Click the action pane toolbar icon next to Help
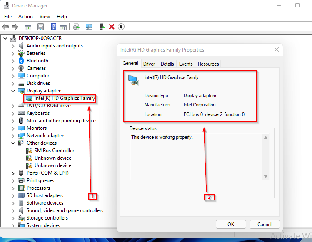Viewport: 312px width, 242px height. [x=63, y=27]
